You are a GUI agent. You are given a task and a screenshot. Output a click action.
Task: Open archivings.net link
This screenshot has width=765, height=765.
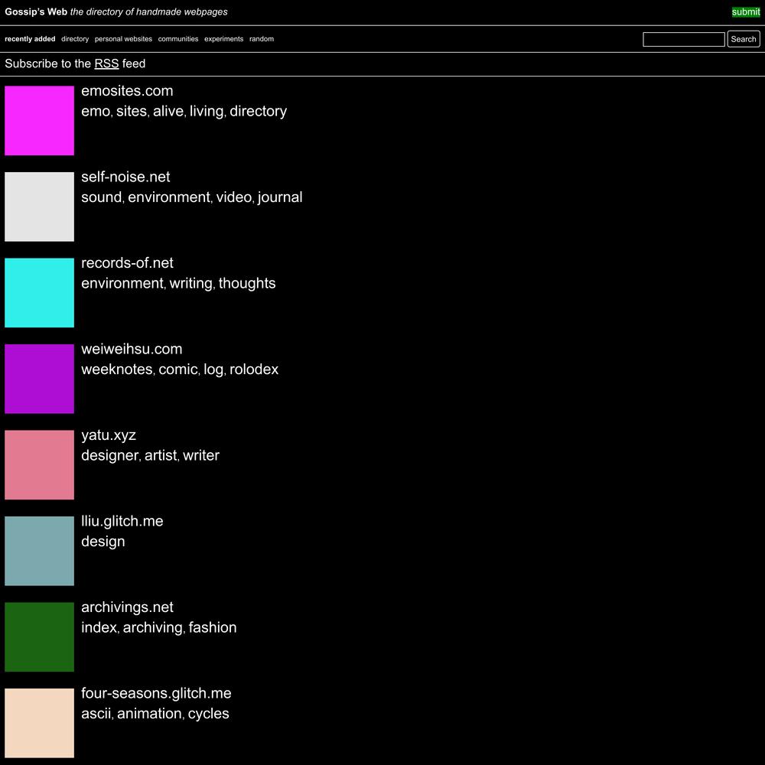pyautogui.click(x=127, y=607)
